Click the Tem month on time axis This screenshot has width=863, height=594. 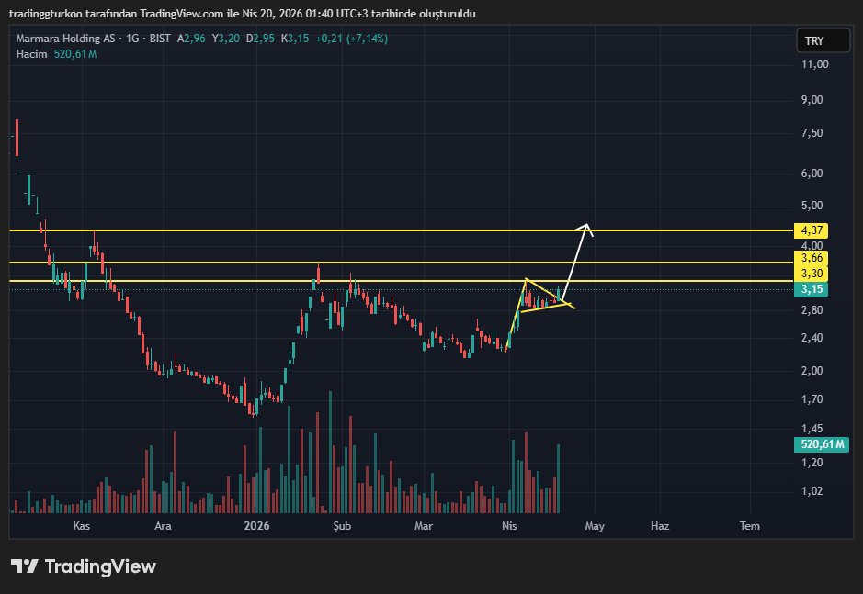click(750, 526)
